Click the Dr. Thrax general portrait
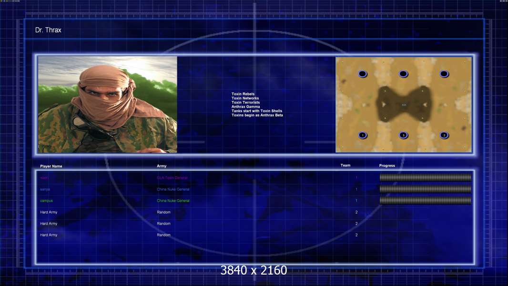This screenshot has height=286, width=508. click(108, 104)
